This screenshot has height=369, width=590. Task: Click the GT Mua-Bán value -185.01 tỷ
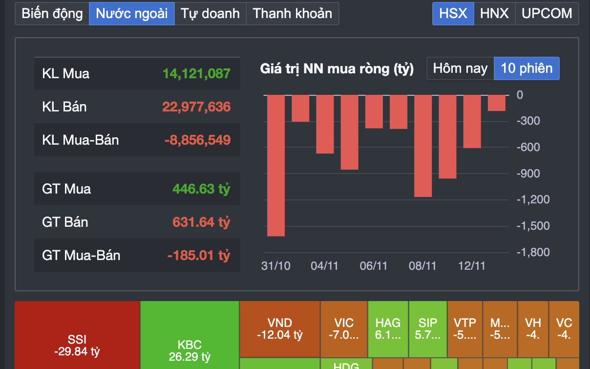click(x=199, y=255)
